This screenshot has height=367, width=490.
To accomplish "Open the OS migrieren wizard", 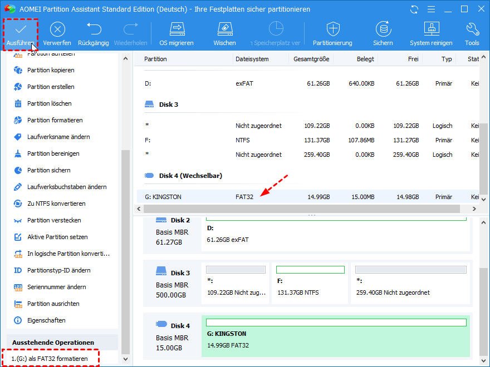I will tap(177, 34).
